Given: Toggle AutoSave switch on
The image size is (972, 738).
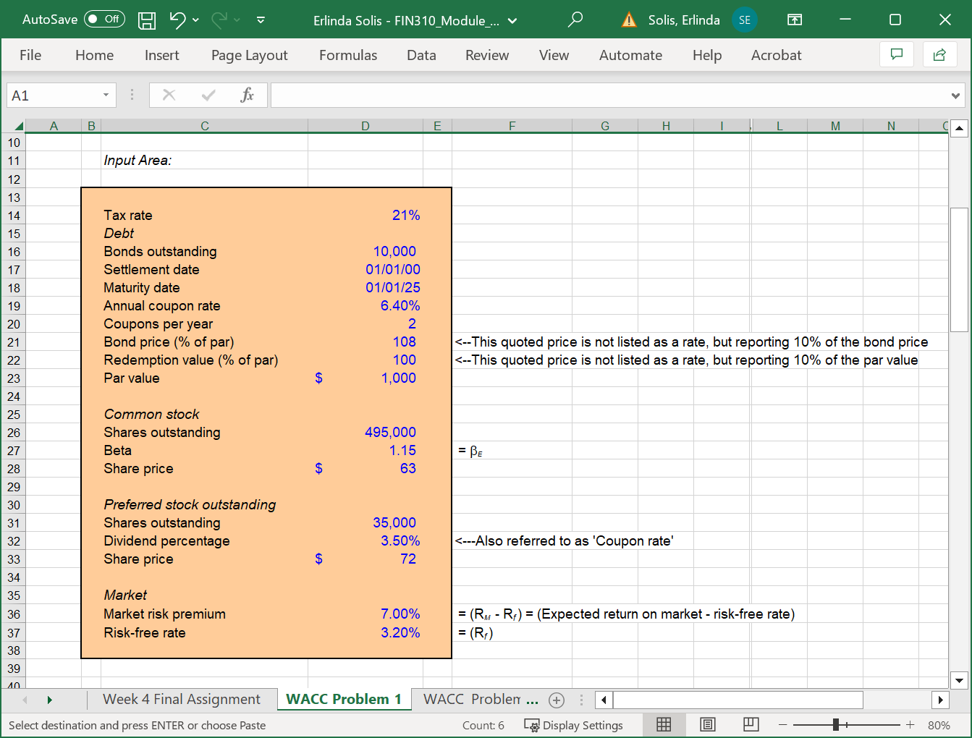Looking at the screenshot, I should tap(104, 20).
